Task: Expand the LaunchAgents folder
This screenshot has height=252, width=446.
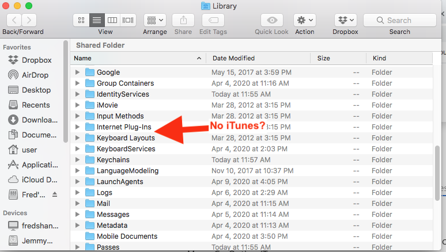Action: [77, 182]
